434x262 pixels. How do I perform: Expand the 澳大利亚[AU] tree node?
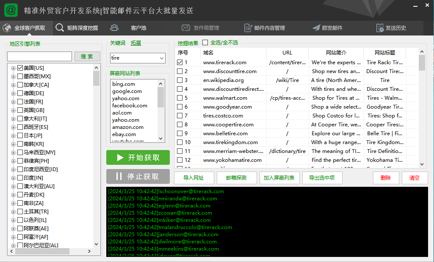click(x=13, y=186)
